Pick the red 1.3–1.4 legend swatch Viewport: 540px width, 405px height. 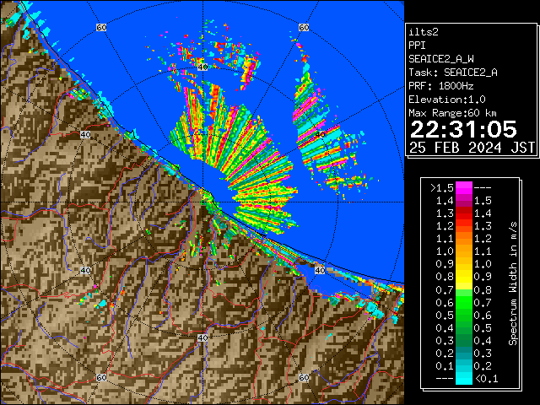tap(464, 213)
